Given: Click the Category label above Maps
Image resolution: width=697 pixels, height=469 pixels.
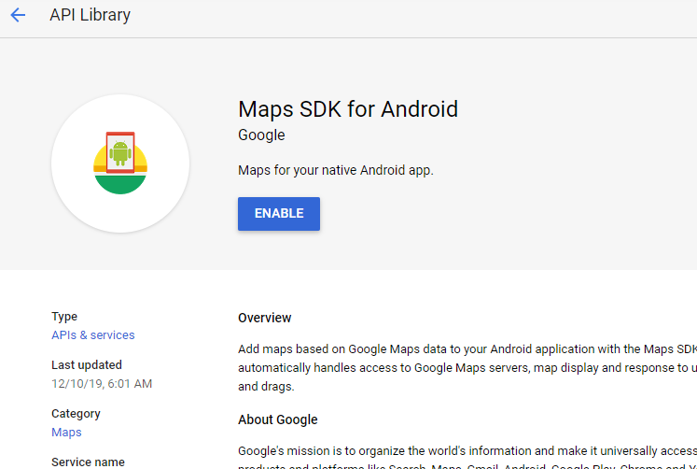Looking at the screenshot, I should pos(76,414).
